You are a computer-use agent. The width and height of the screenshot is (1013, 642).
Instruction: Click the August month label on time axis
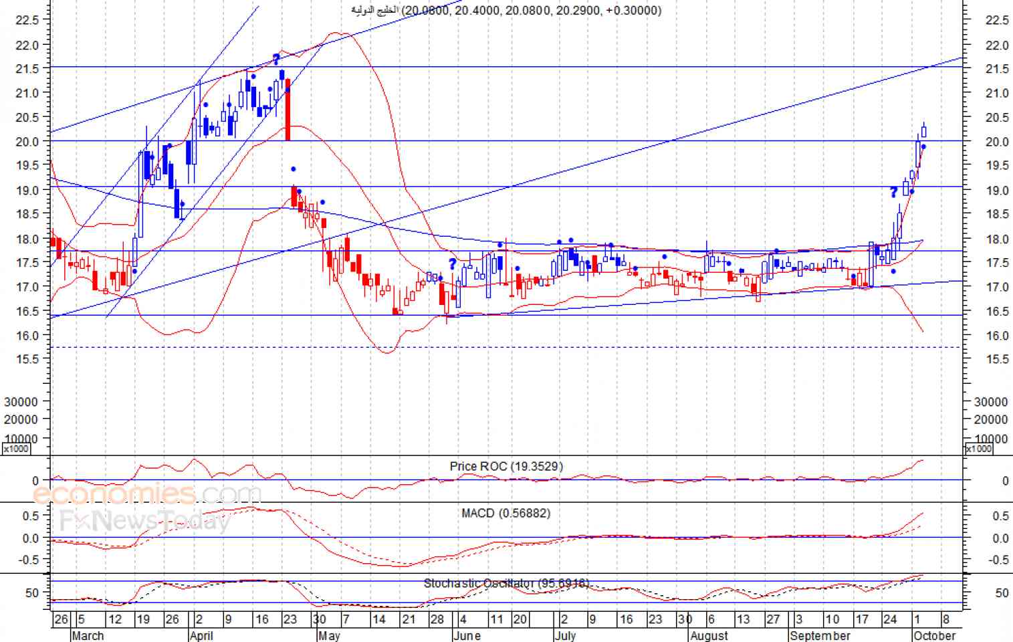(709, 635)
